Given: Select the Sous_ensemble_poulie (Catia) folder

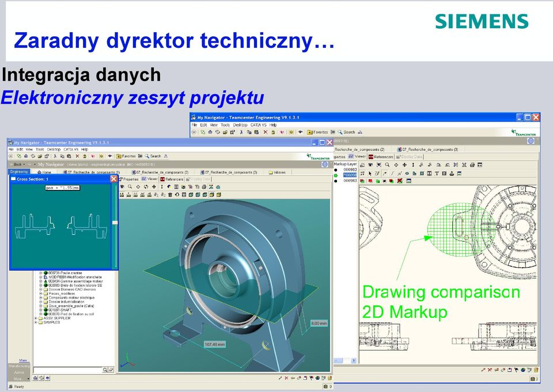Looking at the screenshot, I should (x=69, y=306).
